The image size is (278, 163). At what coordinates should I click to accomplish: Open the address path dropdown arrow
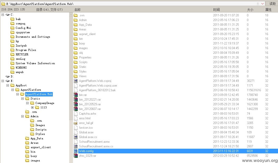click(x=263, y=4)
